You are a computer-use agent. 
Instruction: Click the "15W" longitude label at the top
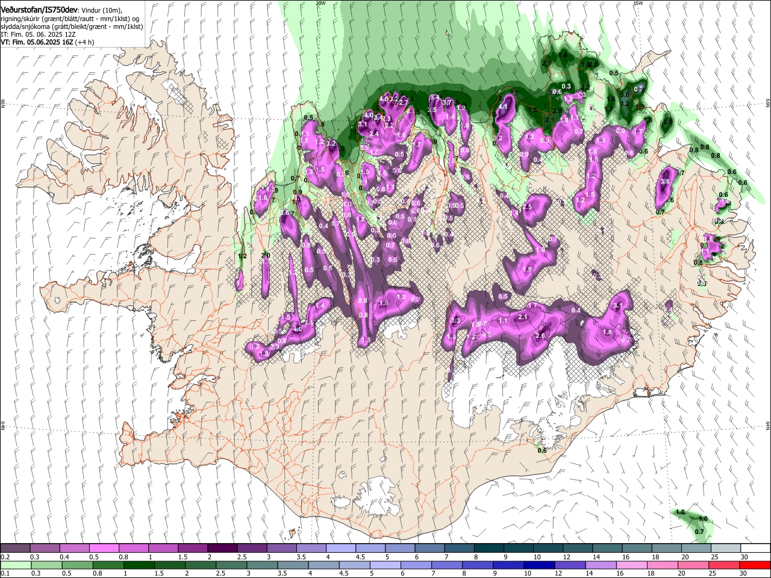638,3
